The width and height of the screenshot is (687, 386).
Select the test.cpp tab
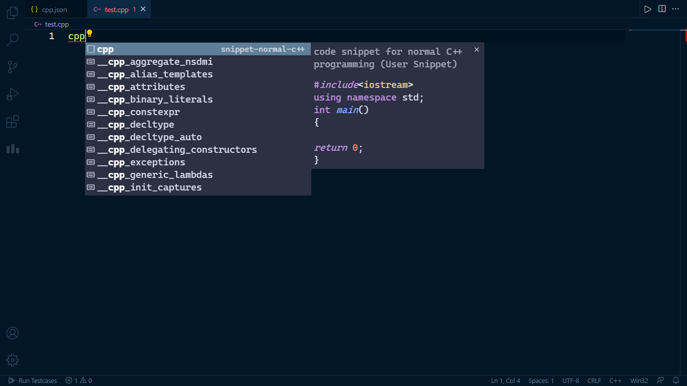tap(119, 10)
